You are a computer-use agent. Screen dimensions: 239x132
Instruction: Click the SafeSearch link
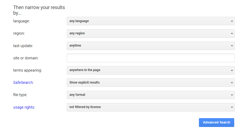tap(23, 82)
